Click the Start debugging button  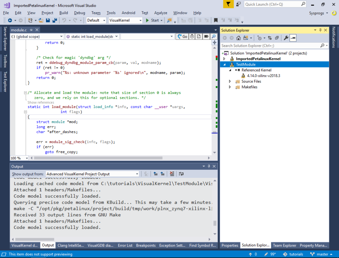(153, 20)
